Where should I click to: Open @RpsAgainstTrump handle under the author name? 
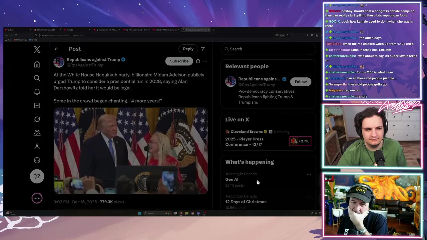[85, 65]
